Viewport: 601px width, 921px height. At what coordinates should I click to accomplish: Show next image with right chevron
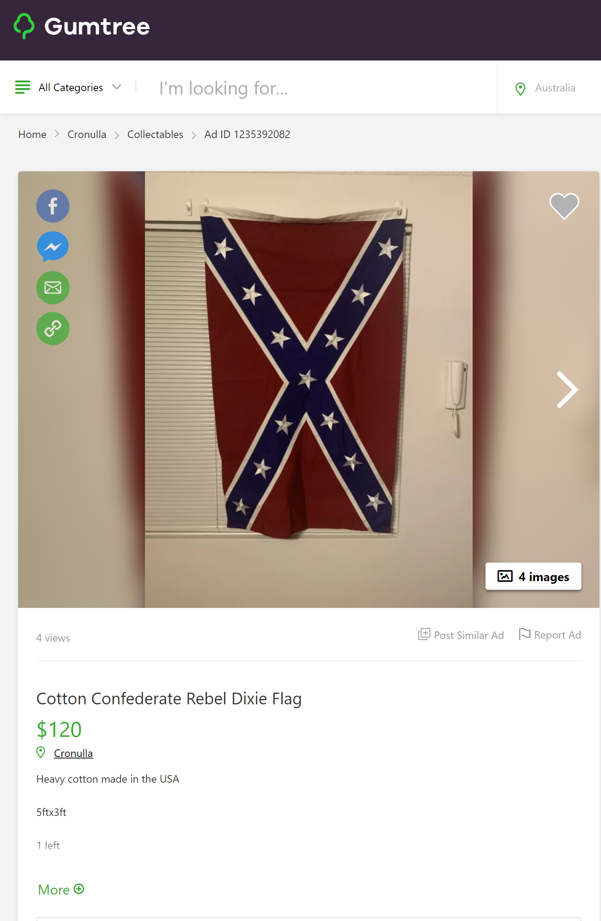pos(567,390)
